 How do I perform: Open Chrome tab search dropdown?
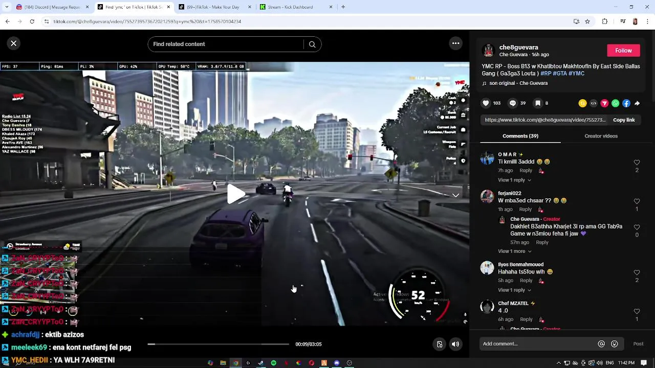pos(7,7)
